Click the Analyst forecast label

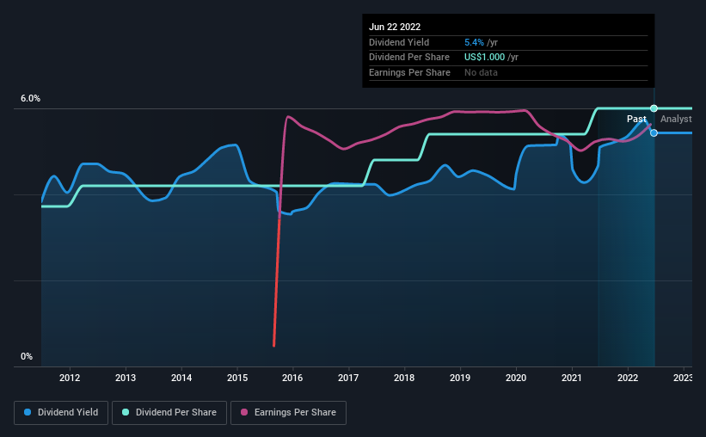pyautogui.click(x=676, y=119)
